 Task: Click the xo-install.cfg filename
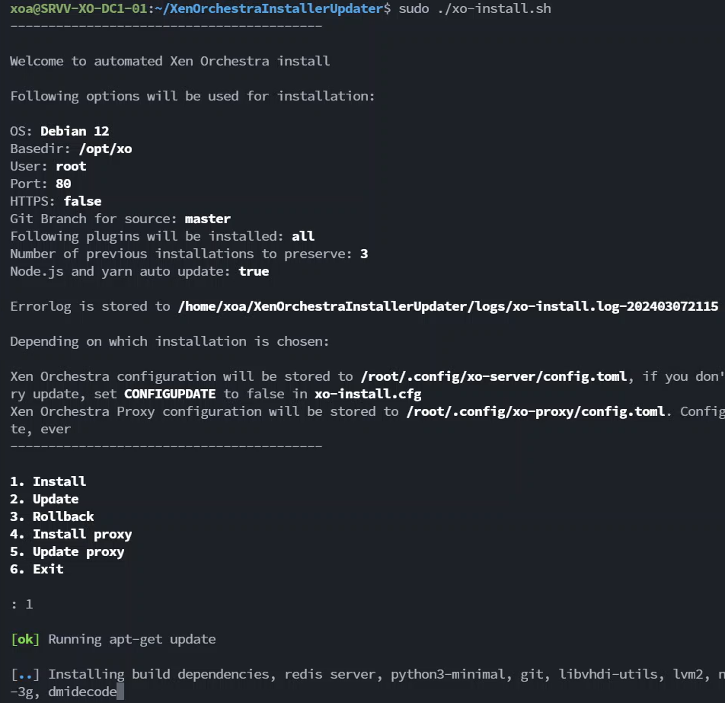[x=368, y=394]
